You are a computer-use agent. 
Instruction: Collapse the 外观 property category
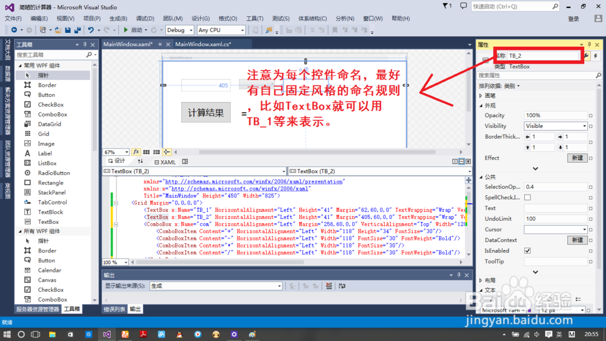click(481, 106)
